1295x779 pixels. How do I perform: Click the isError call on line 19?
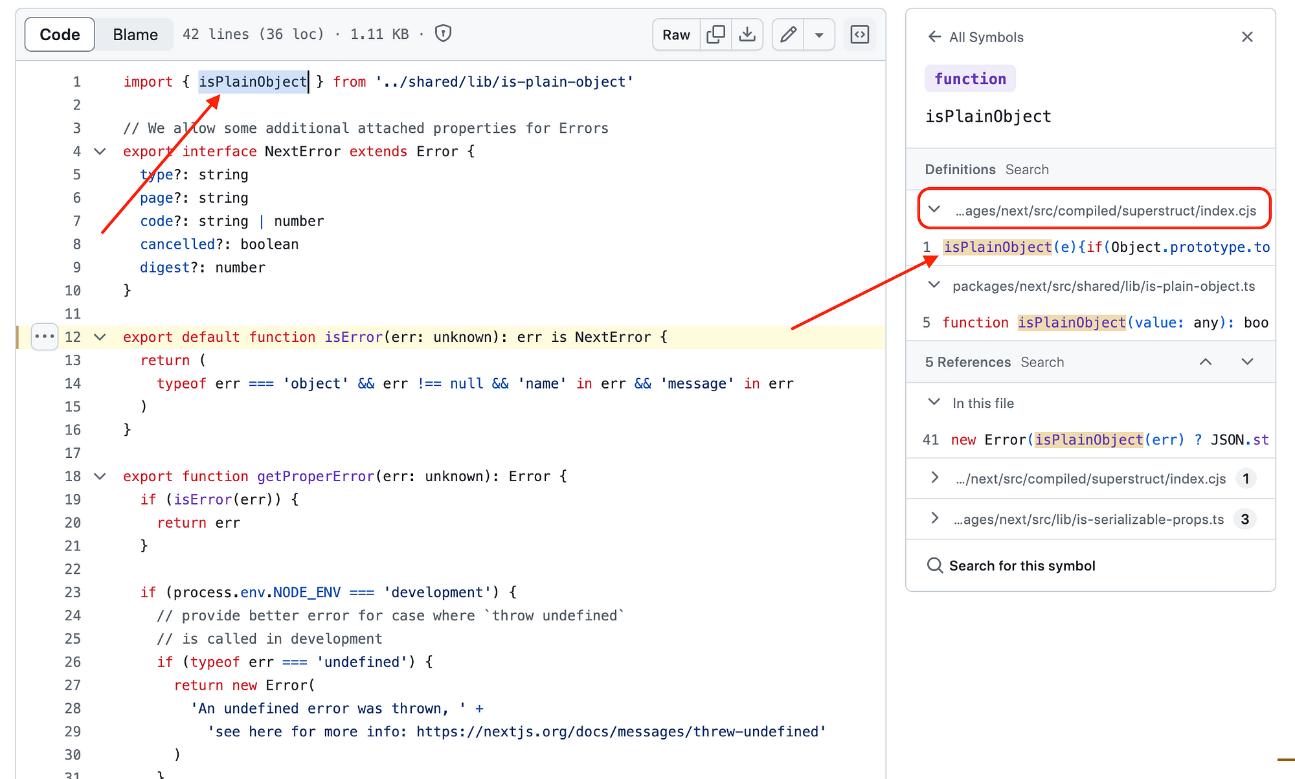[x=202, y=499]
